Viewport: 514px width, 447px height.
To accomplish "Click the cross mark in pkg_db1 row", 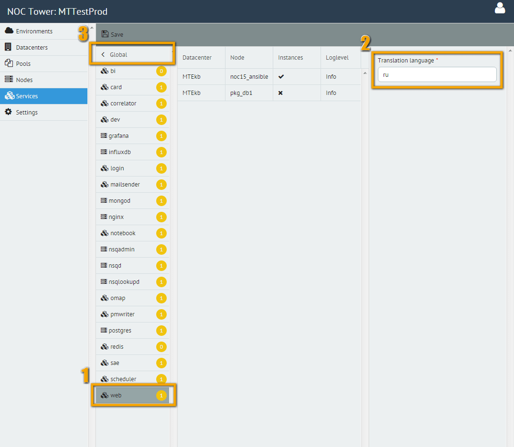I will point(280,93).
